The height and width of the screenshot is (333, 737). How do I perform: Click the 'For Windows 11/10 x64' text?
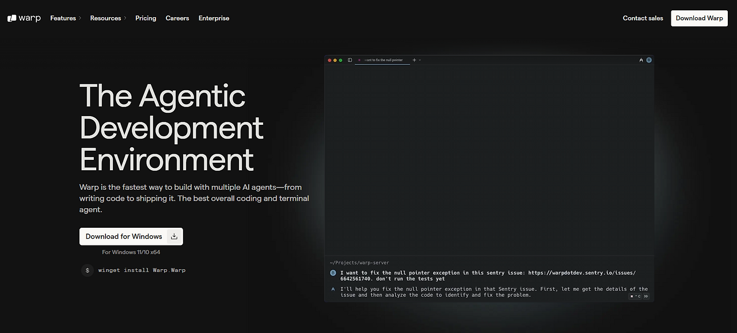click(x=131, y=252)
